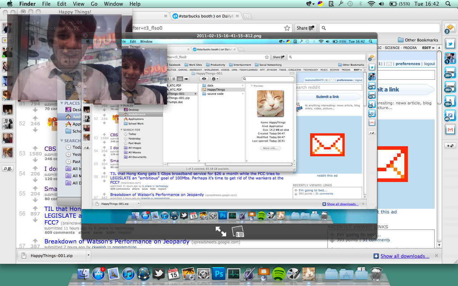Screen dimensions: 458x286
Task: Open the Go menu in the menu bar
Action: pos(94,4)
